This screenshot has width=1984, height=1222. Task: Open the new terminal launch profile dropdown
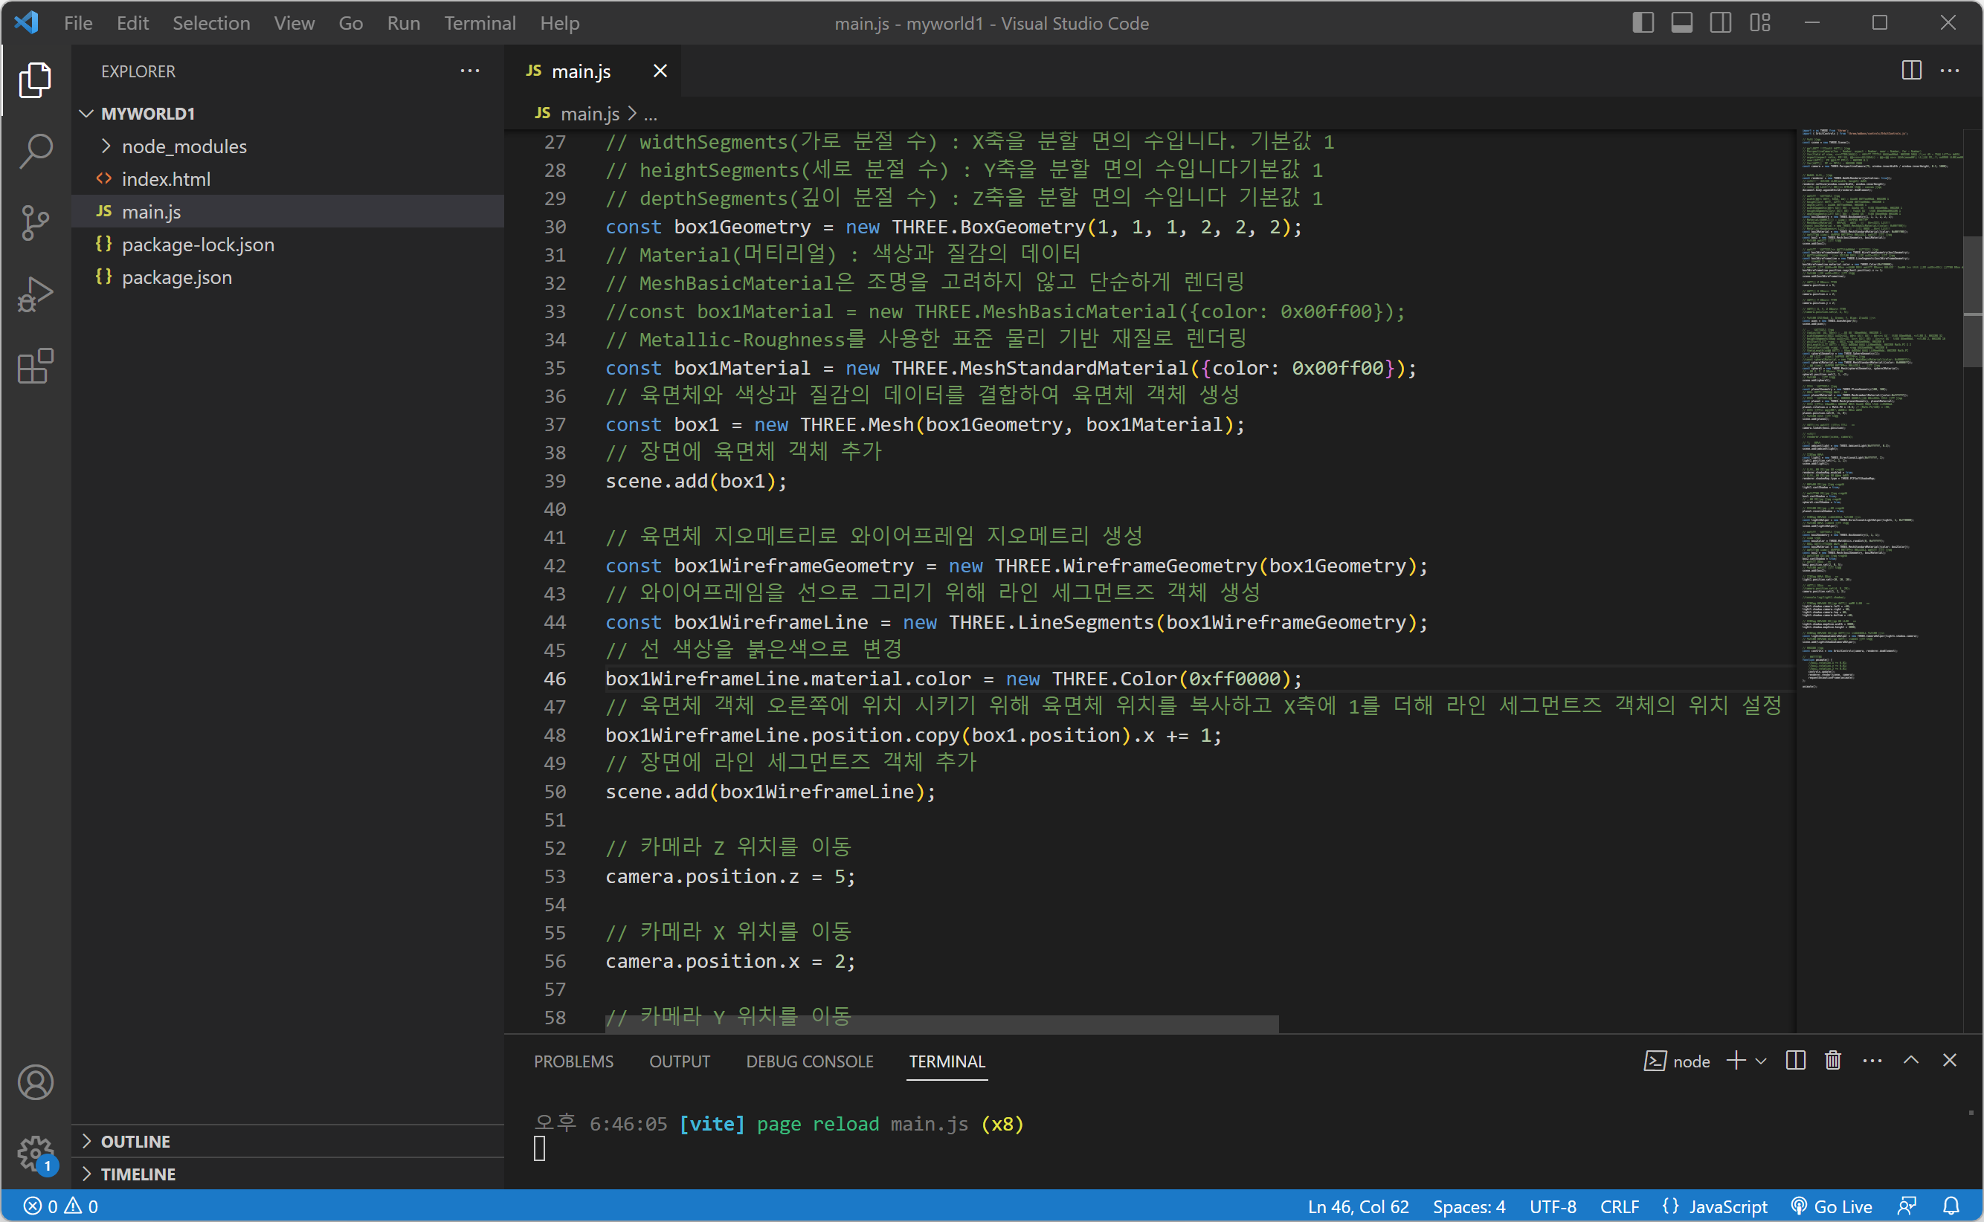[x=1761, y=1061]
